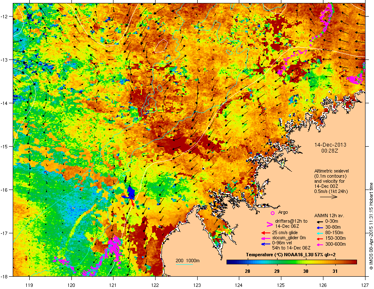The width and height of the screenshot is (374, 289).
Task: Click the 30 colorbar tick label
Action: coord(306,271)
